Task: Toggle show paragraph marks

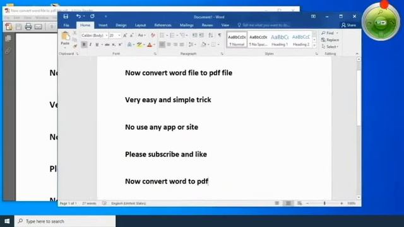Action: pyautogui.click(x=220, y=35)
